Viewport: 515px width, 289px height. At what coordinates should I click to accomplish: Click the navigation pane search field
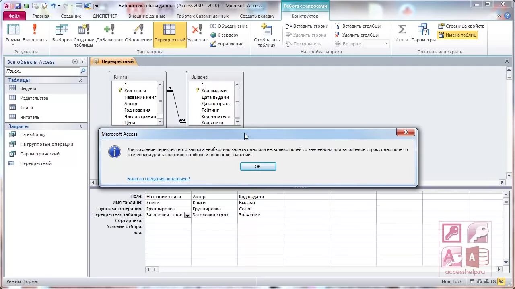(43, 71)
